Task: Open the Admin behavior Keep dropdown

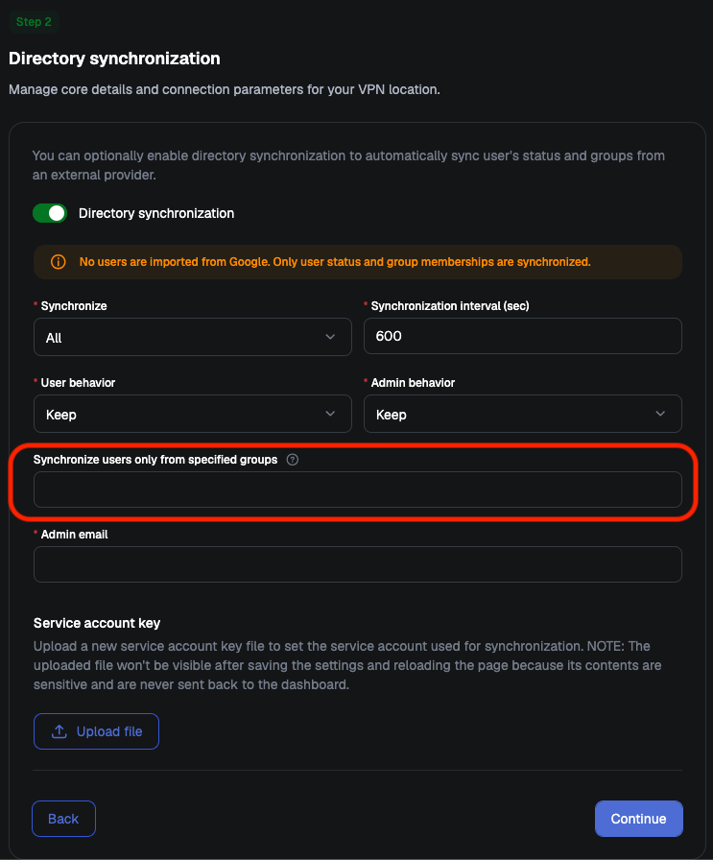Action: [x=523, y=414]
